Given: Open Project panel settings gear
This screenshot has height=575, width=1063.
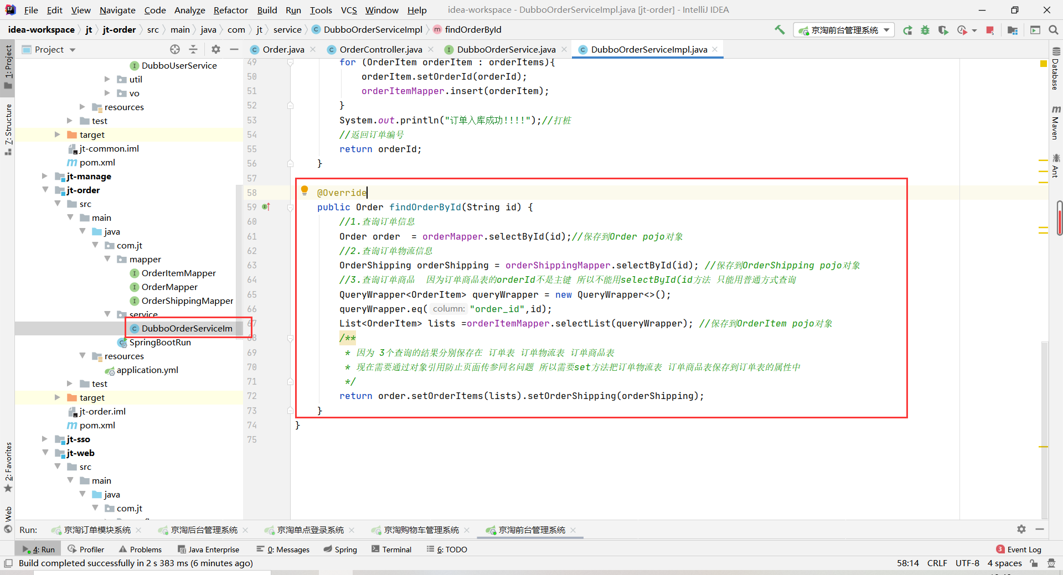Looking at the screenshot, I should tap(216, 49).
